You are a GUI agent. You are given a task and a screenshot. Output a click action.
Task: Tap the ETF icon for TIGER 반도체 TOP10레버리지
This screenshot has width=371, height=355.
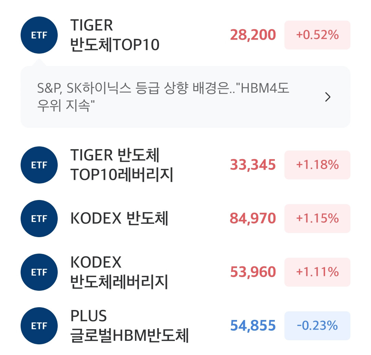click(x=39, y=165)
